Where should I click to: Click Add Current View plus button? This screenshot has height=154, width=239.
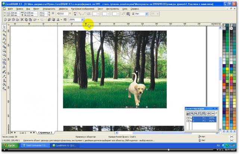[209, 113]
